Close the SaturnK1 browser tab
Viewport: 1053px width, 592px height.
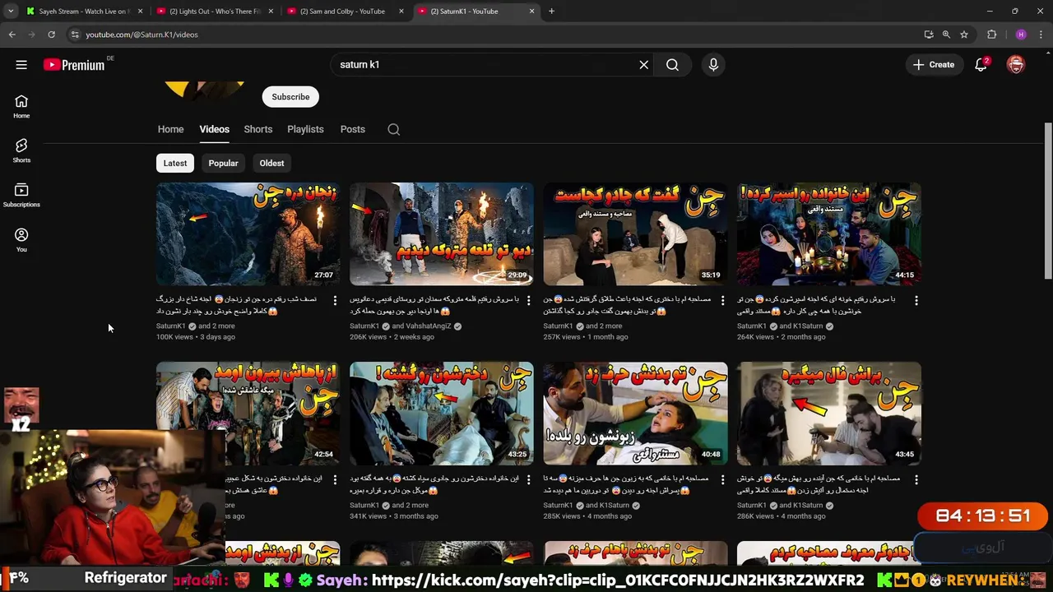(x=531, y=12)
